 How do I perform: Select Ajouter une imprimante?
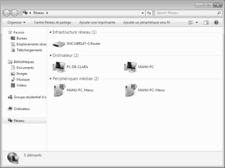click(x=97, y=22)
